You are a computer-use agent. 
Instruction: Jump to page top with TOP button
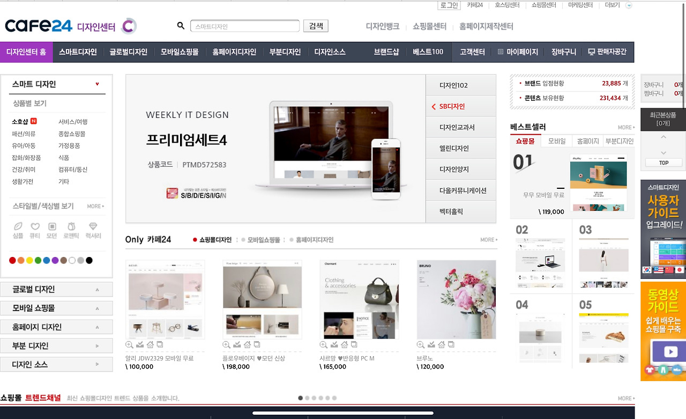pos(663,163)
